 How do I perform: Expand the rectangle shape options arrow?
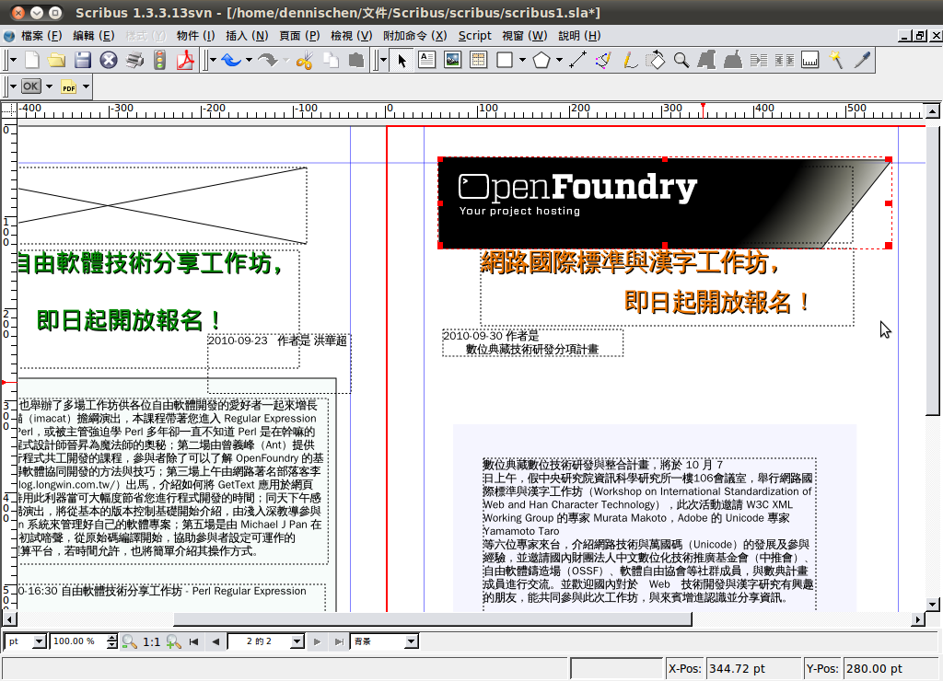point(522,60)
